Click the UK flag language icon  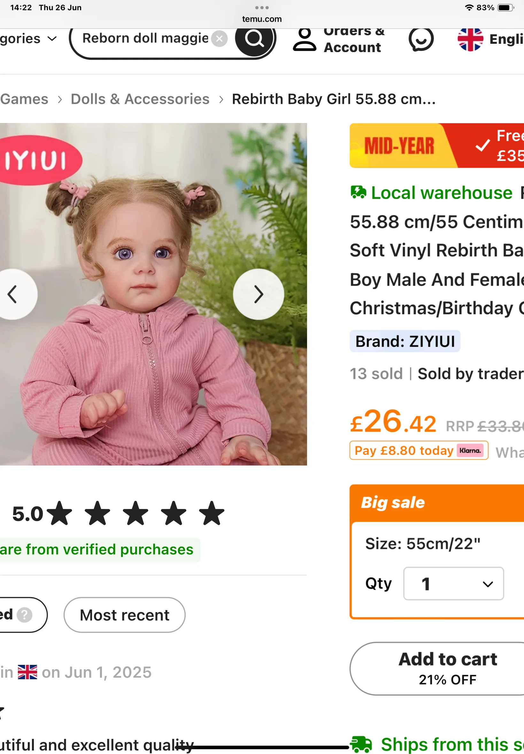click(470, 39)
